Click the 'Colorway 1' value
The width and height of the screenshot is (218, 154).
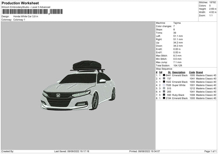pyautogui.click(x=19, y=20)
